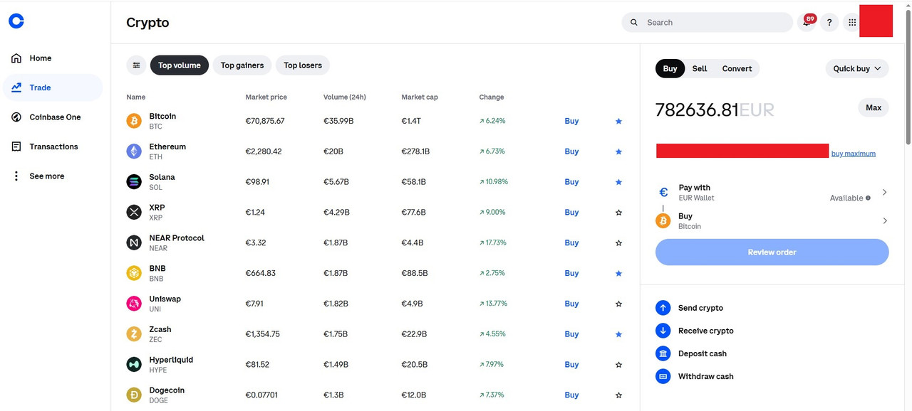The image size is (912, 411).
Task: Click the Dogecoin coin icon
Action: [134, 395]
